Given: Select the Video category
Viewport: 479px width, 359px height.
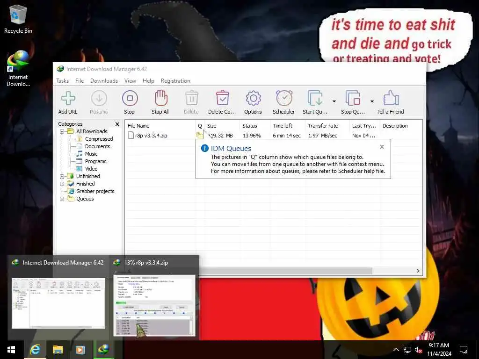Looking at the screenshot, I should [x=91, y=169].
